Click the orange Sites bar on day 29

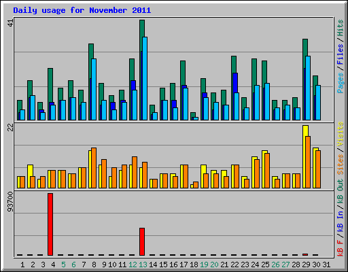pyautogui.click(x=308, y=162)
